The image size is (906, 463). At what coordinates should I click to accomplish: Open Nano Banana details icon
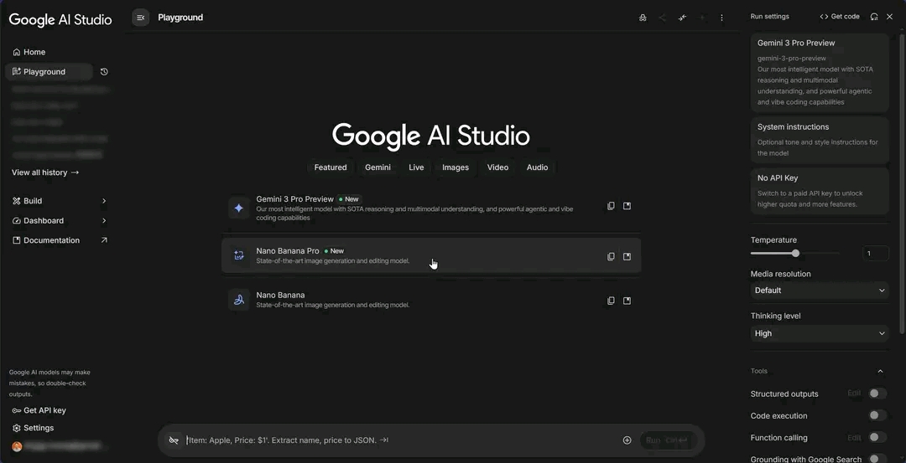[x=627, y=301]
